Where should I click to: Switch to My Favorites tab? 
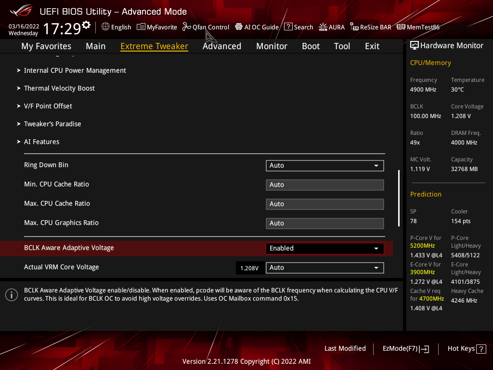pyautogui.click(x=46, y=46)
